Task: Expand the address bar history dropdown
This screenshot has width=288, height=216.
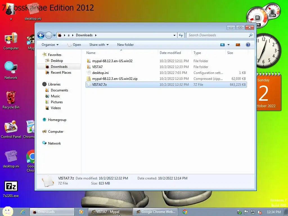Action: pos(174,35)
